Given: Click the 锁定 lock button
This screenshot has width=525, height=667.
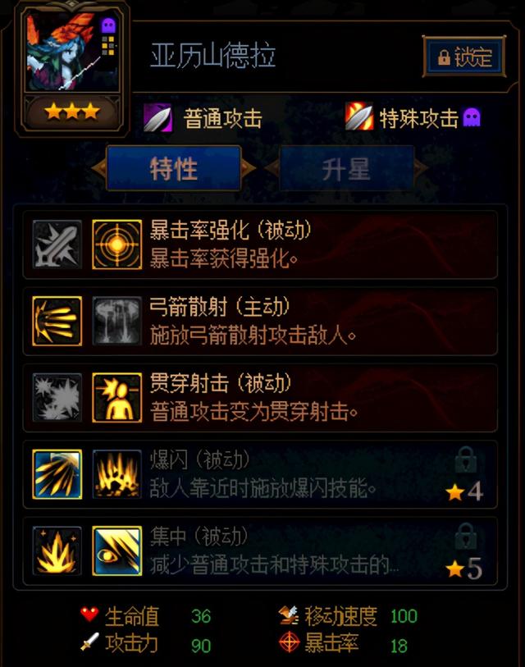Looking at the screenshot, I should point(464,57).
